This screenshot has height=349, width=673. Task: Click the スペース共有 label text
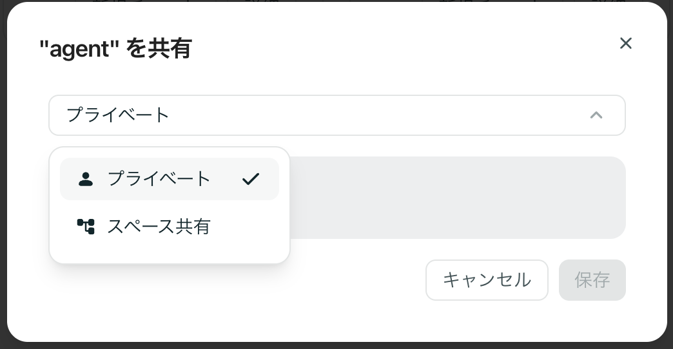(x=159, y=227)
